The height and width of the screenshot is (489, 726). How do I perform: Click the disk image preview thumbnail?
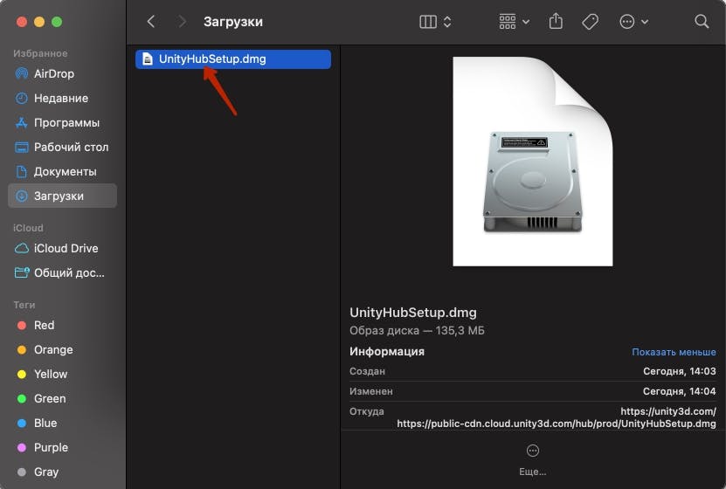(532, 162)
